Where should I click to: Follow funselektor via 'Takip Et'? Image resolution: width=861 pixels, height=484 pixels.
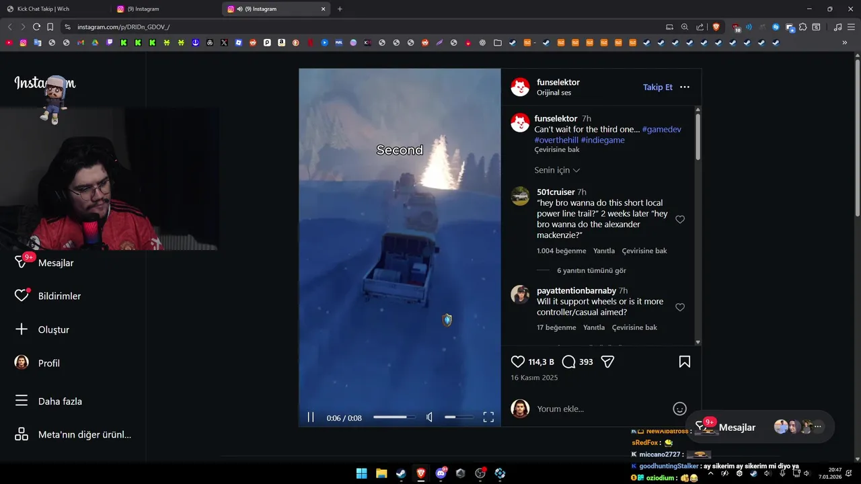click(x=658, y=87)
